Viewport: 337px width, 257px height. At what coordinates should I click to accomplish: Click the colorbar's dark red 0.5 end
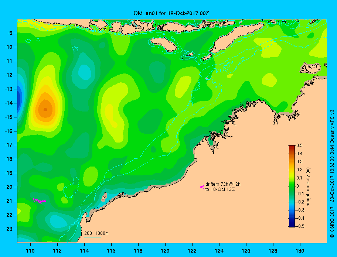[292, 147]
